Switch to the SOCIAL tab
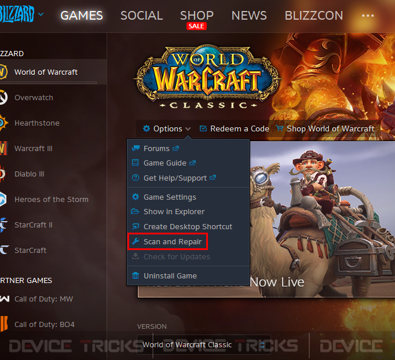This screenshot has width=395, height=360. (x=141, y=16)
